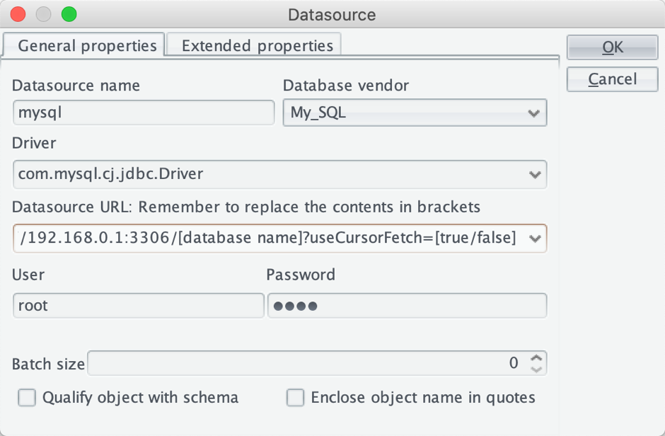Increase Batch size with up arrow
Screen dimensions: 665x436
pos(537,358)
